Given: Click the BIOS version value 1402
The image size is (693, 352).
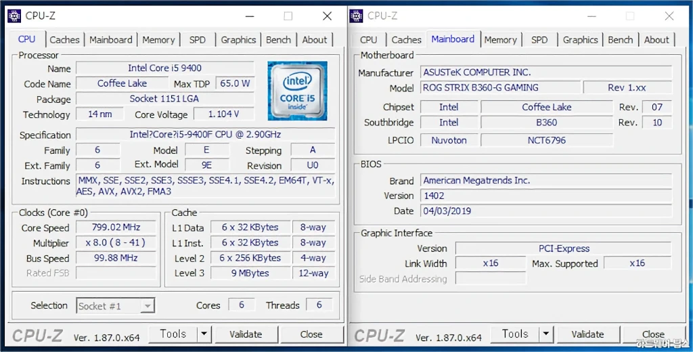Looking at the screenshot, I should [546, 196].
